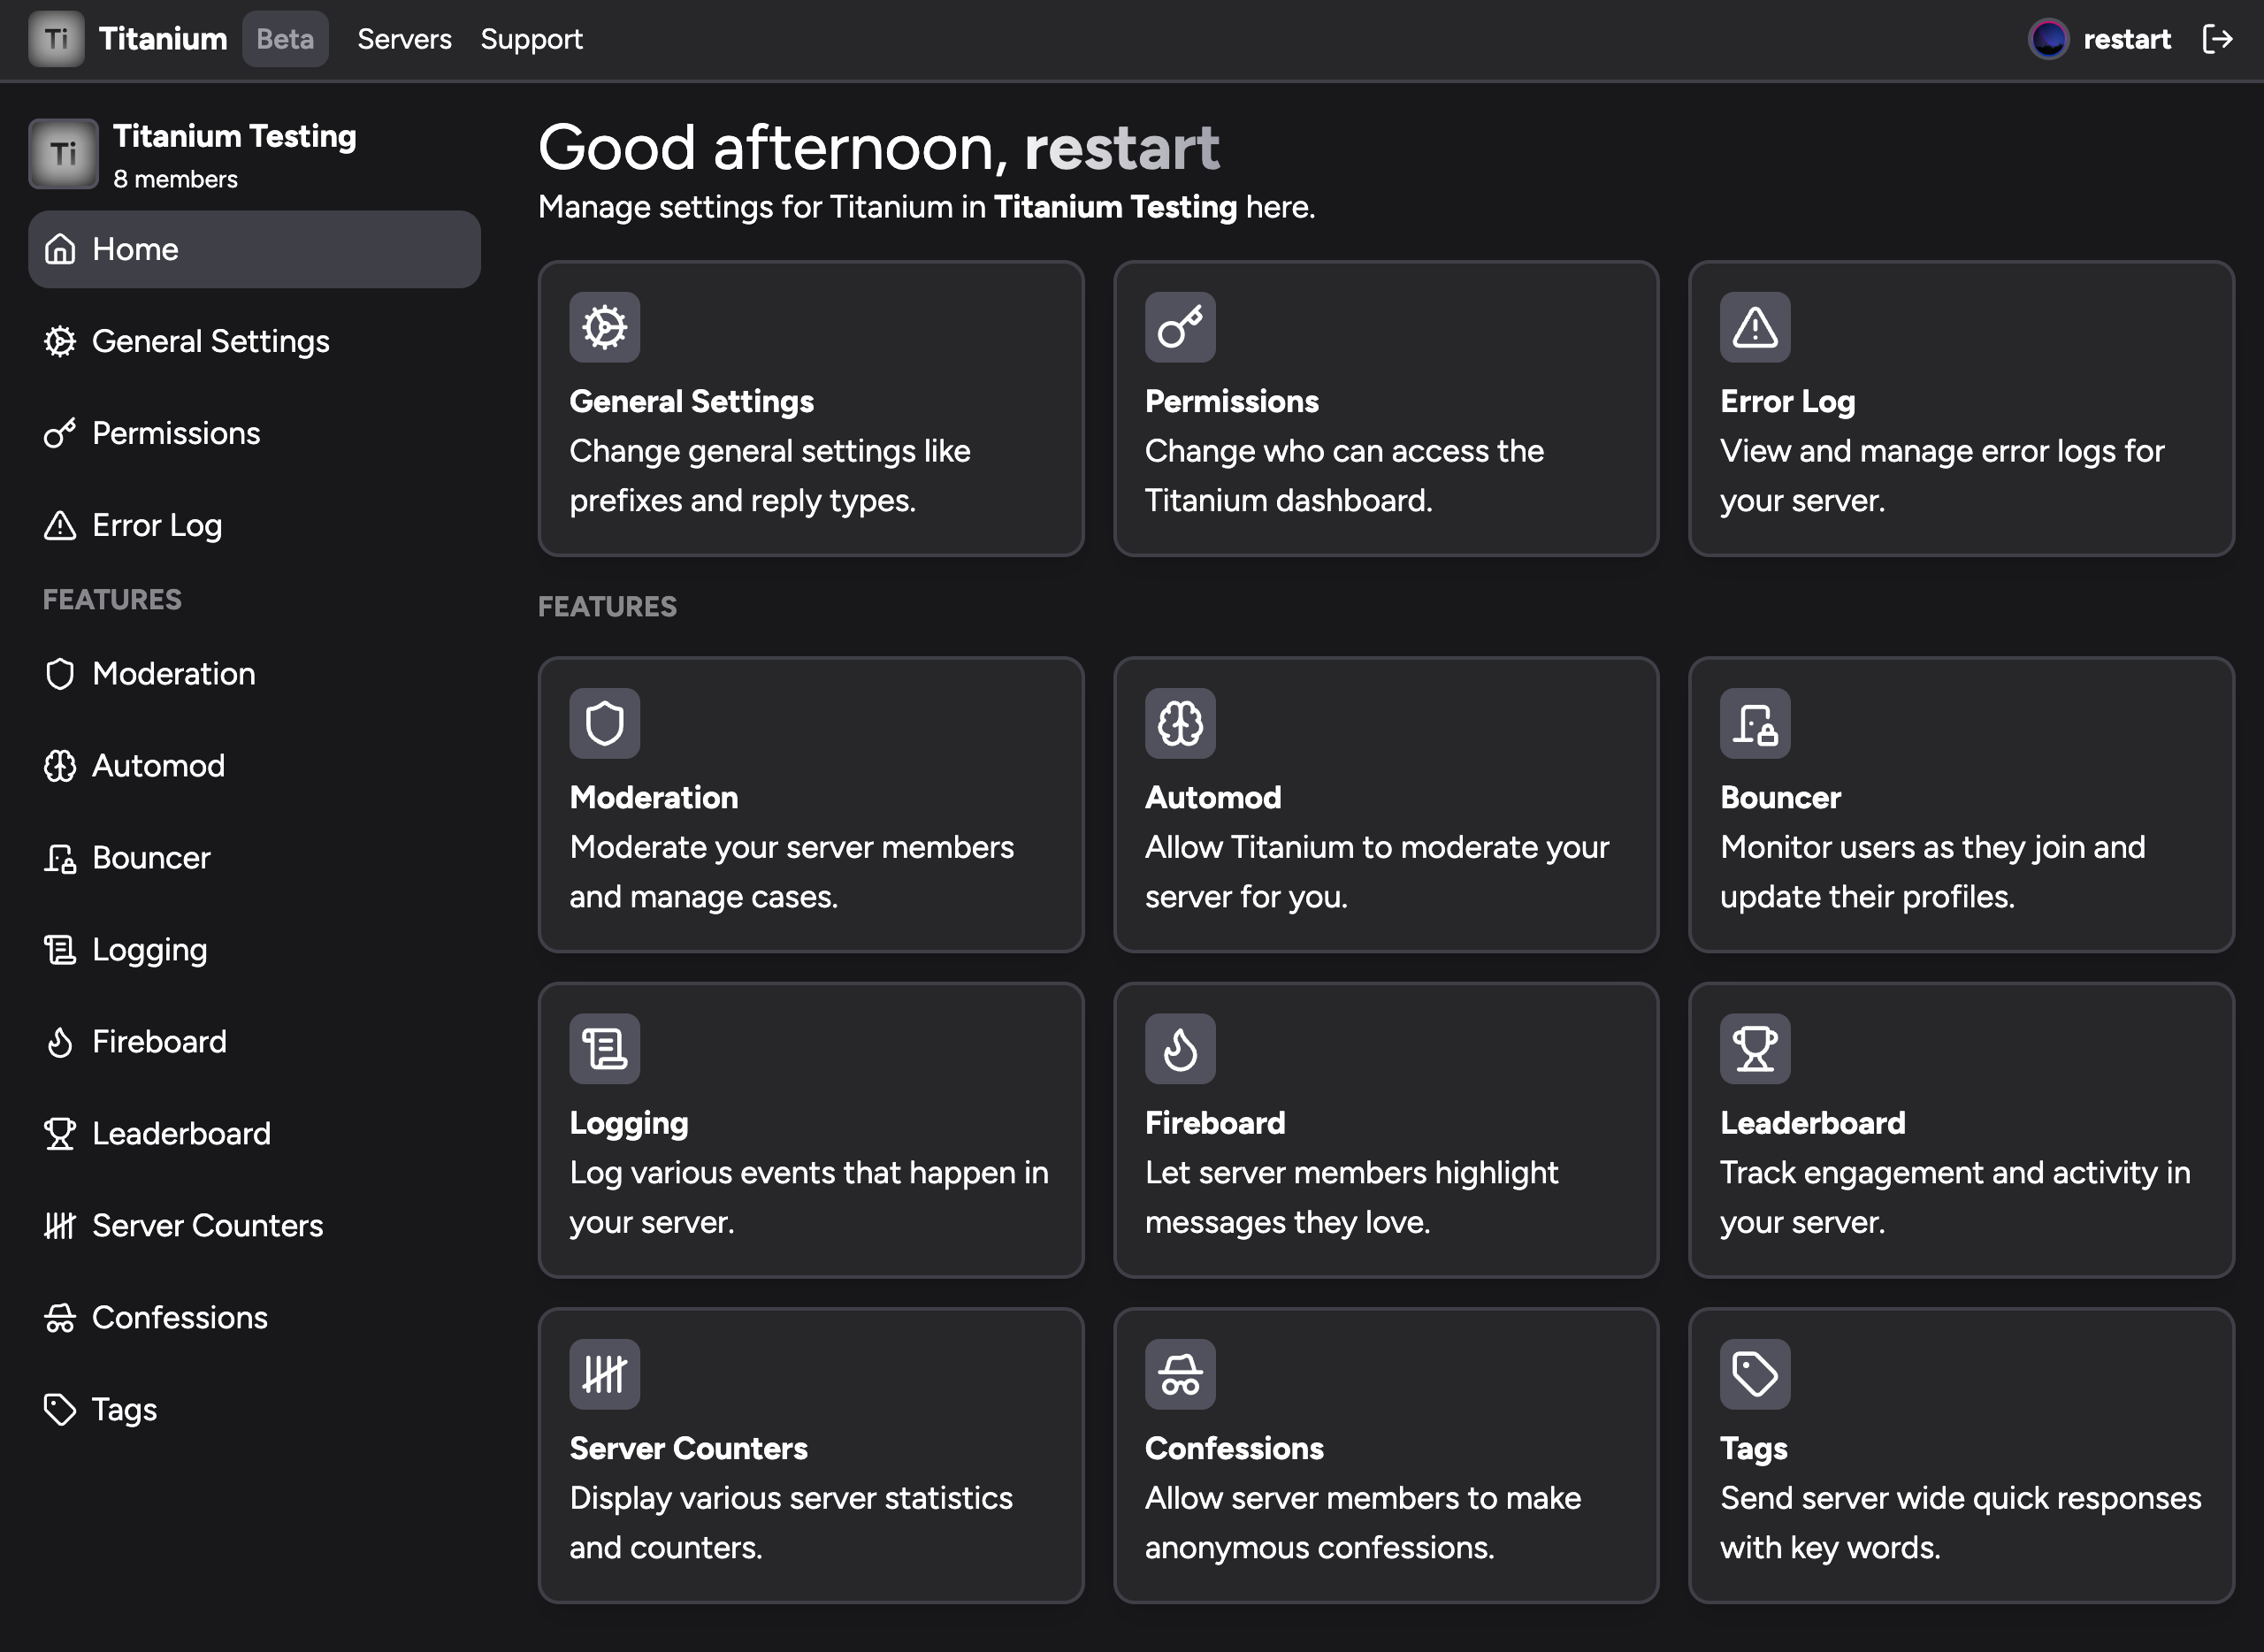Click the trophy icon on Leaderboard card
The image size is (2264, 1652).
[x=1755, y=1049]
